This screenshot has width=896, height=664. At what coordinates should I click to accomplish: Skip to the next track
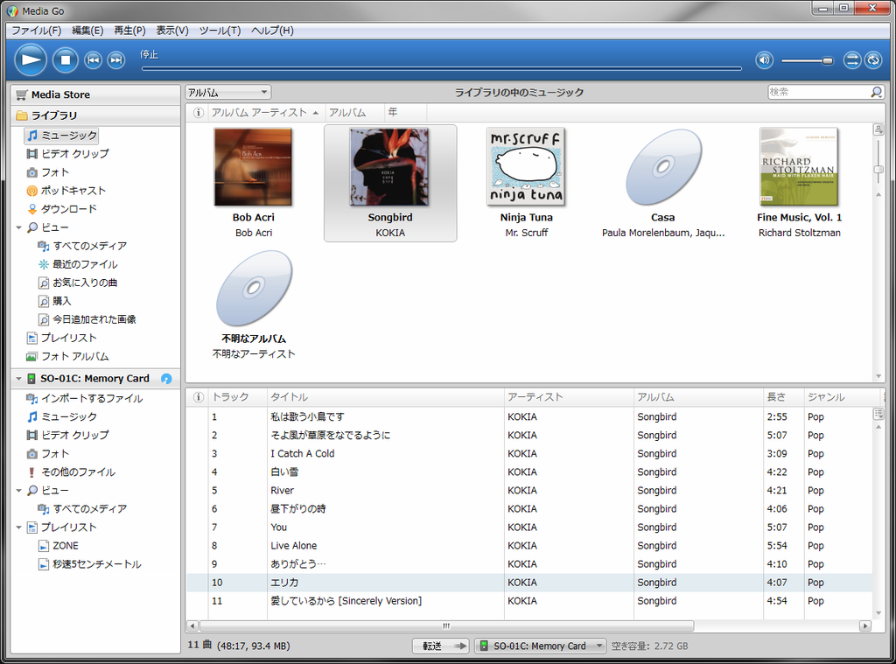116,60
